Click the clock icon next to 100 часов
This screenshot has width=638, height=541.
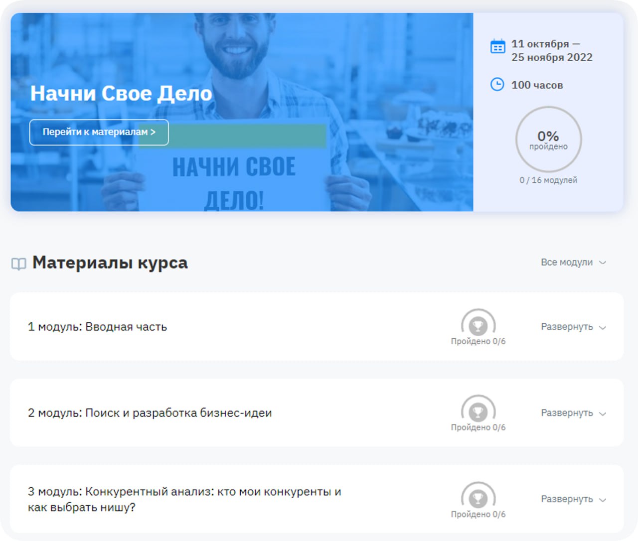[x=497, y=84]
